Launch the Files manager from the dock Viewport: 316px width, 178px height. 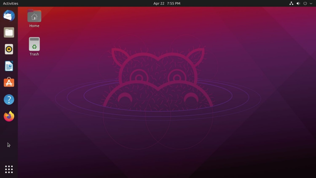9,32
